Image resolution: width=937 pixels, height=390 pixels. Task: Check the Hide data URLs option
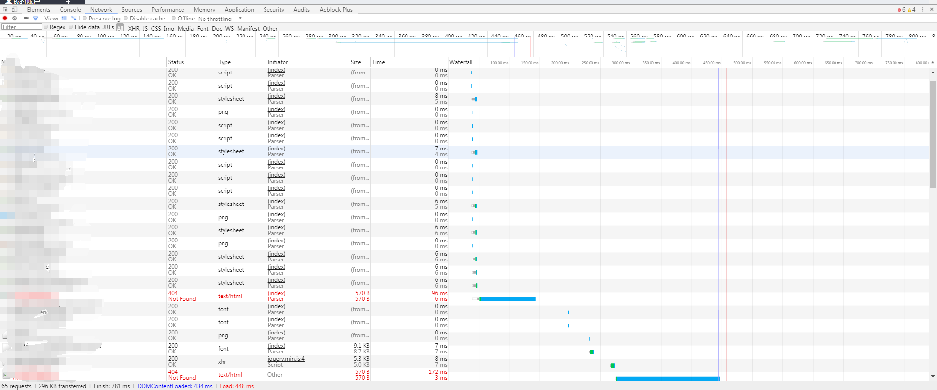(x=70, y=27)
